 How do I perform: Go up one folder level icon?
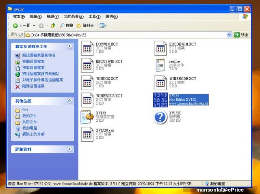[x=53, y=26]
